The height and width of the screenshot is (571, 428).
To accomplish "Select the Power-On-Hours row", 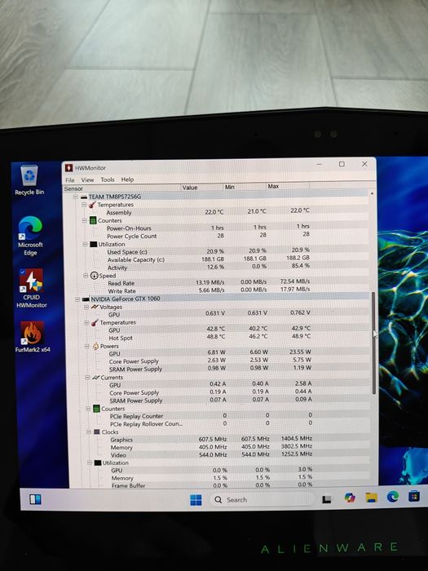I will coord(217,228).
